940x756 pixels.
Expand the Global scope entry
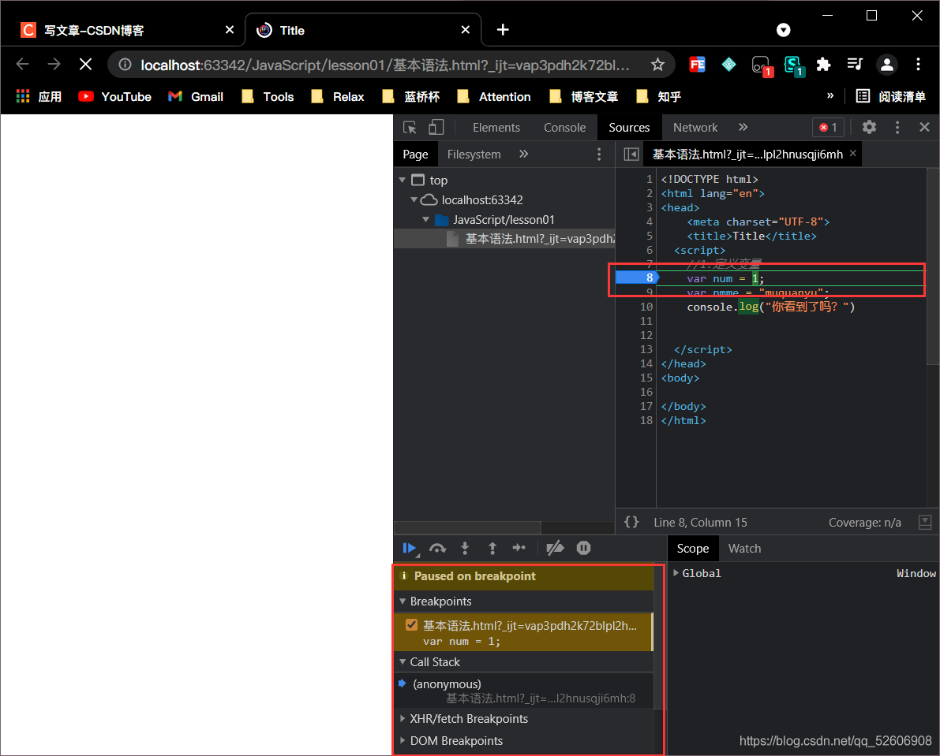pos(676,573)
